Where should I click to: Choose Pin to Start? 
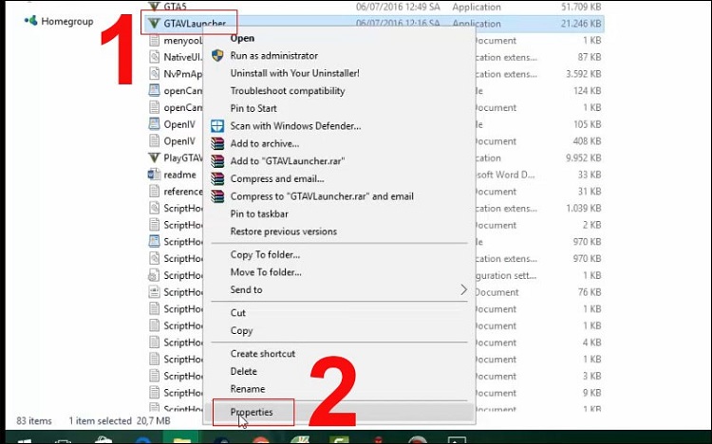(253, 108)
